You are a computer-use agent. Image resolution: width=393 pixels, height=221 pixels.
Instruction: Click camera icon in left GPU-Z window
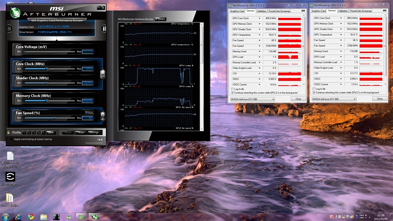coord(303,11)
